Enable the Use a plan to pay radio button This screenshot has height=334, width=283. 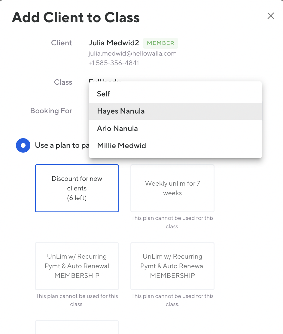coord(23,146)
